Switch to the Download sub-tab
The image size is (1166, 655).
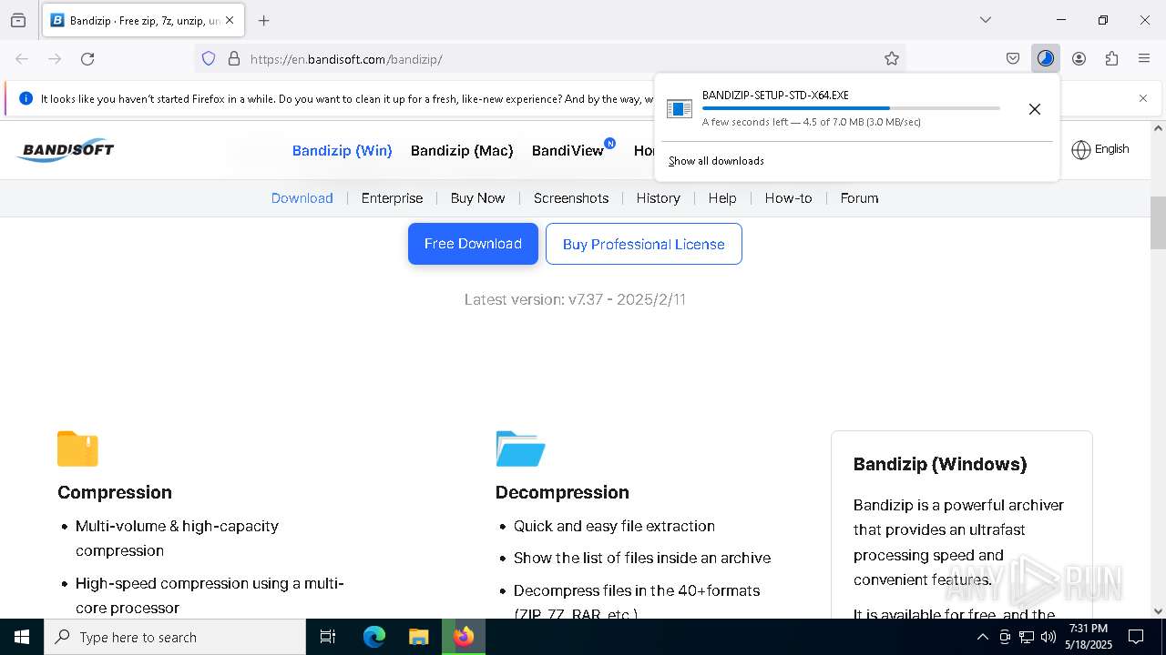click(302, 198)
